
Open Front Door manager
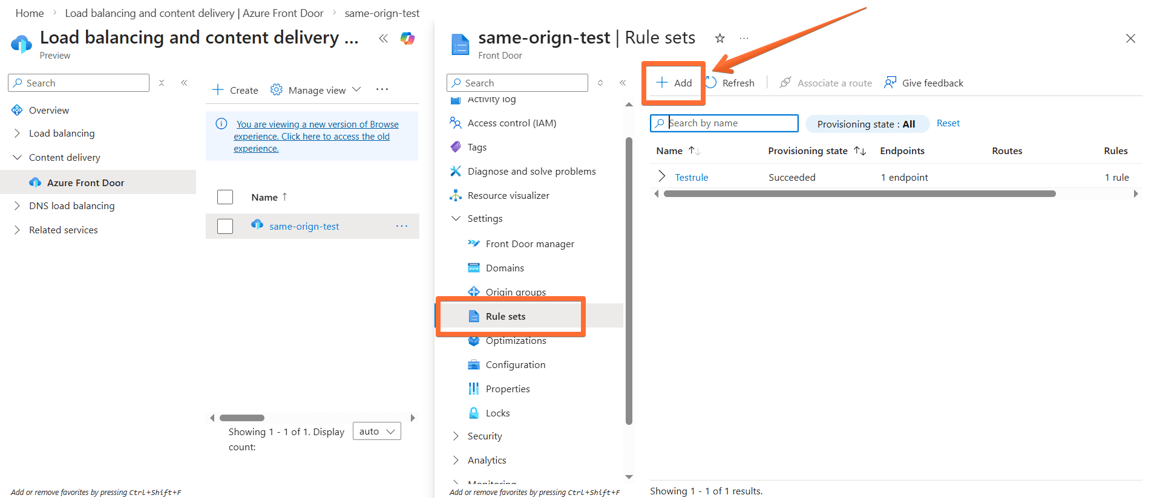(529, 244)
